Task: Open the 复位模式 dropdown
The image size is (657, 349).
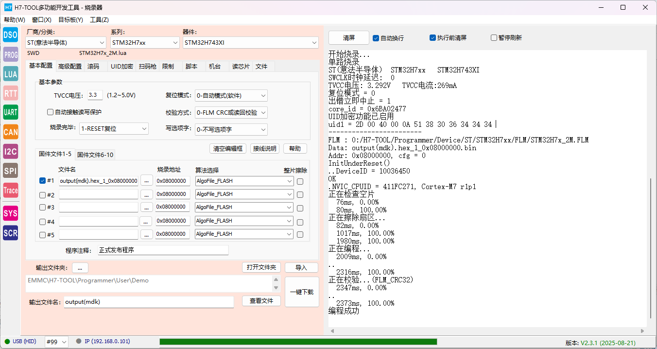Action: pos(231,96)
